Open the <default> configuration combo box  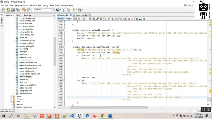click(x=44, y=10)
